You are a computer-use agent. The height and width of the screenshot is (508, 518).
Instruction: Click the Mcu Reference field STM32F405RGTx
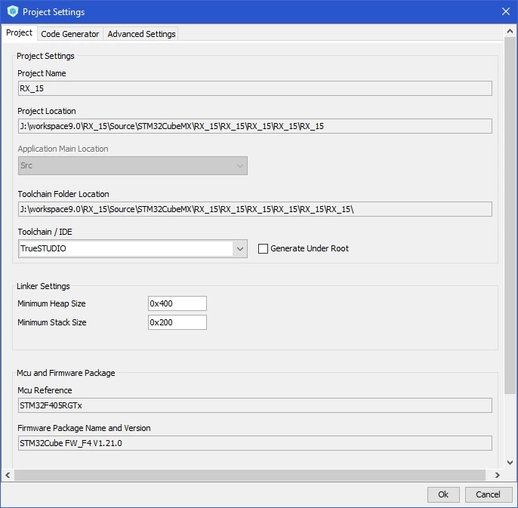pyautogui.click(x=254, y=405)
